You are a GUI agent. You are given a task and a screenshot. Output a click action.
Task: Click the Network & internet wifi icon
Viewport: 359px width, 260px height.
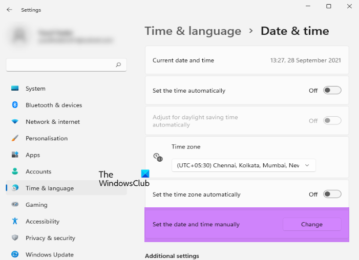point(15,122)
